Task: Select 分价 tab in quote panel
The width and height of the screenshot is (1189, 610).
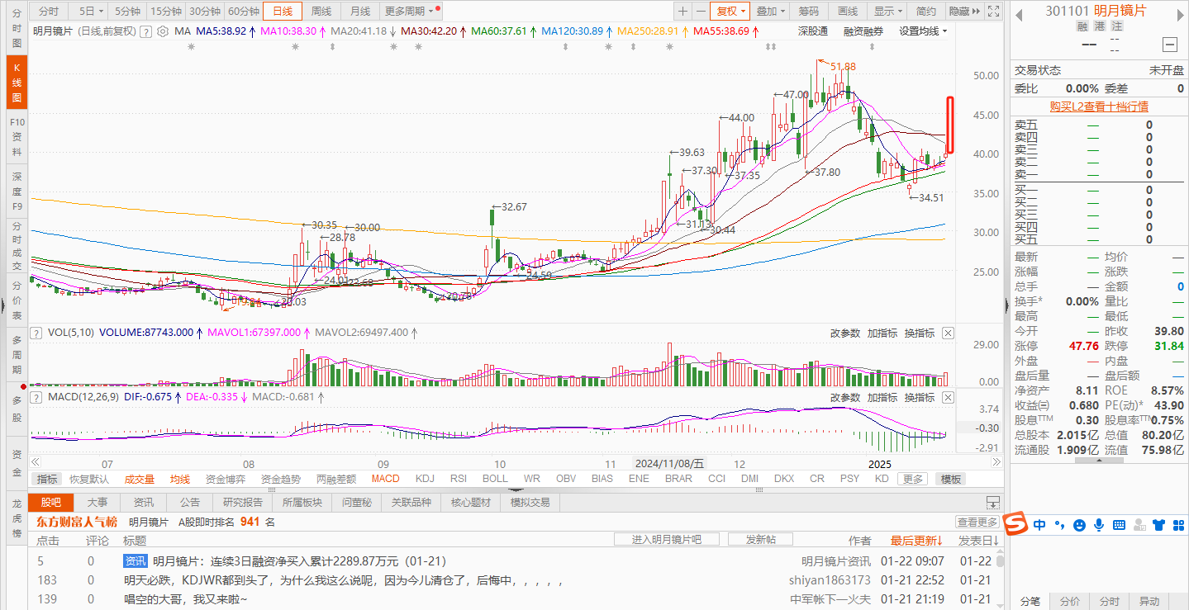Action: point(1070,602)
